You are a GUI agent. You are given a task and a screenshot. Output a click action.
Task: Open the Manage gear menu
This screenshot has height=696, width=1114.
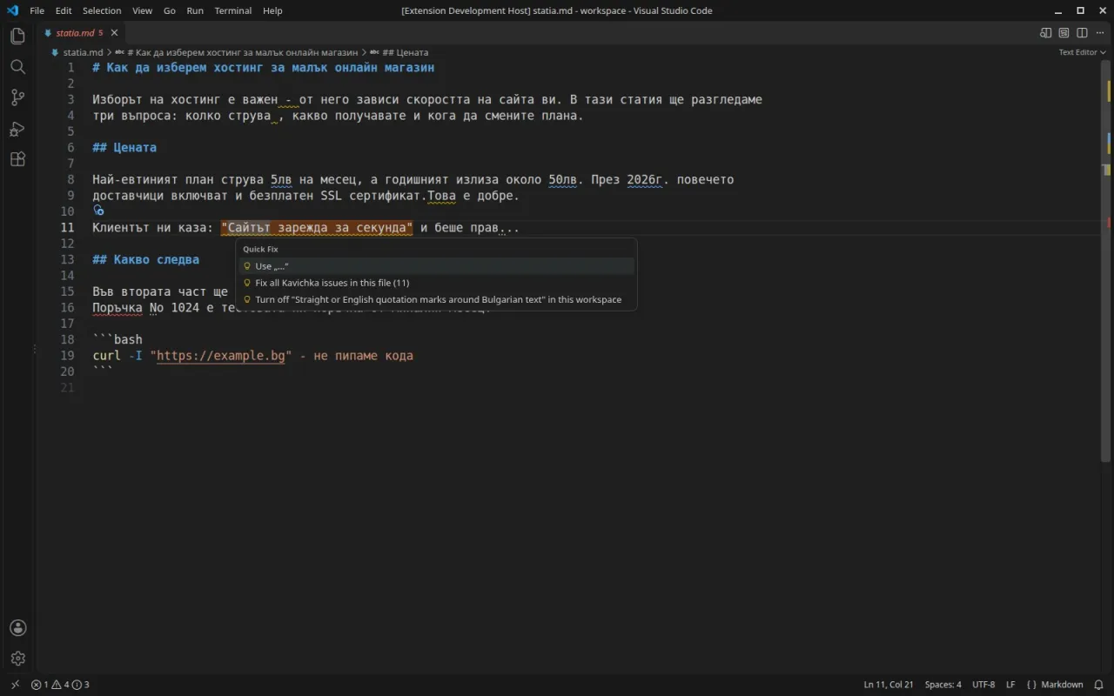tap(17, 659)
